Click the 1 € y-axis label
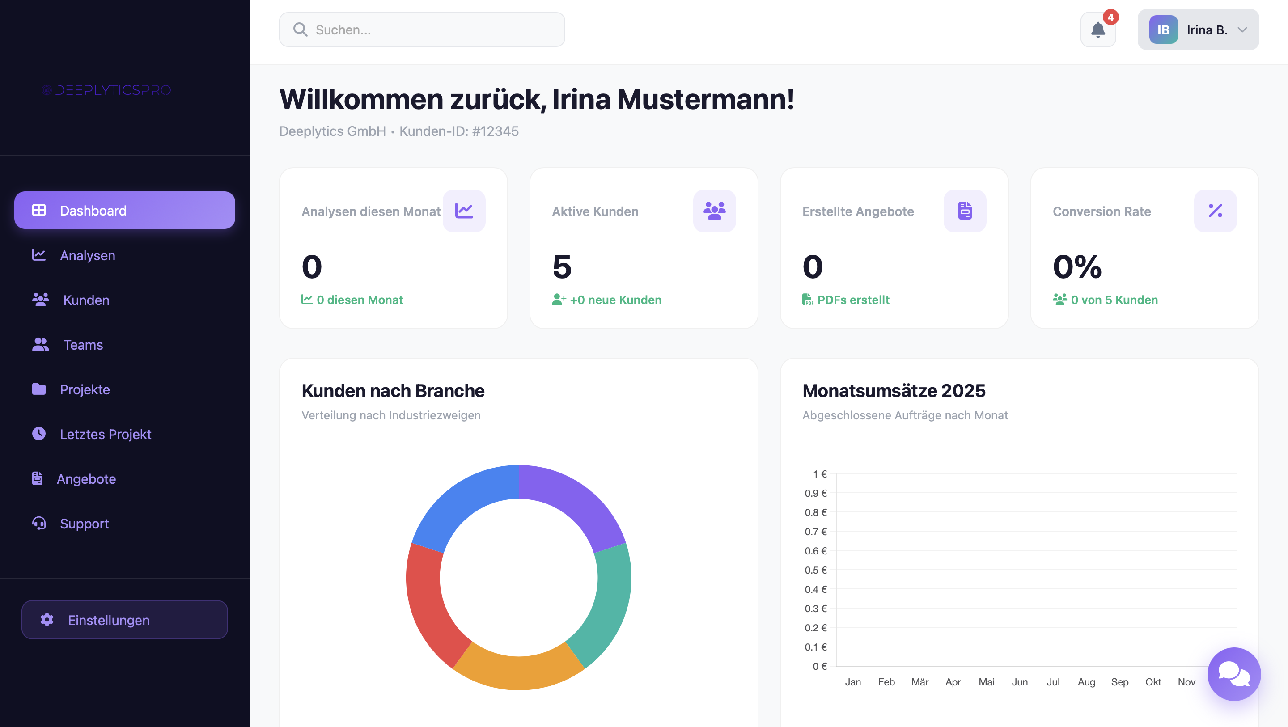 coord(819,473)
